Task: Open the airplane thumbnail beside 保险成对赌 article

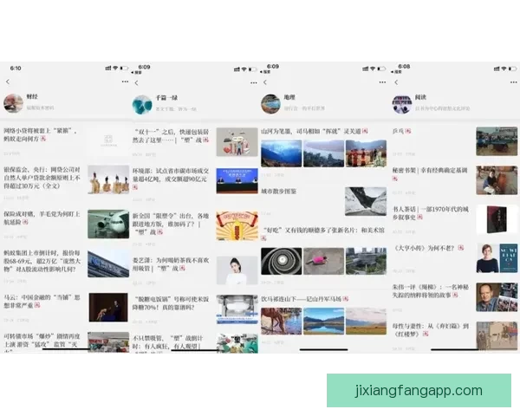Action: point(108,224)
